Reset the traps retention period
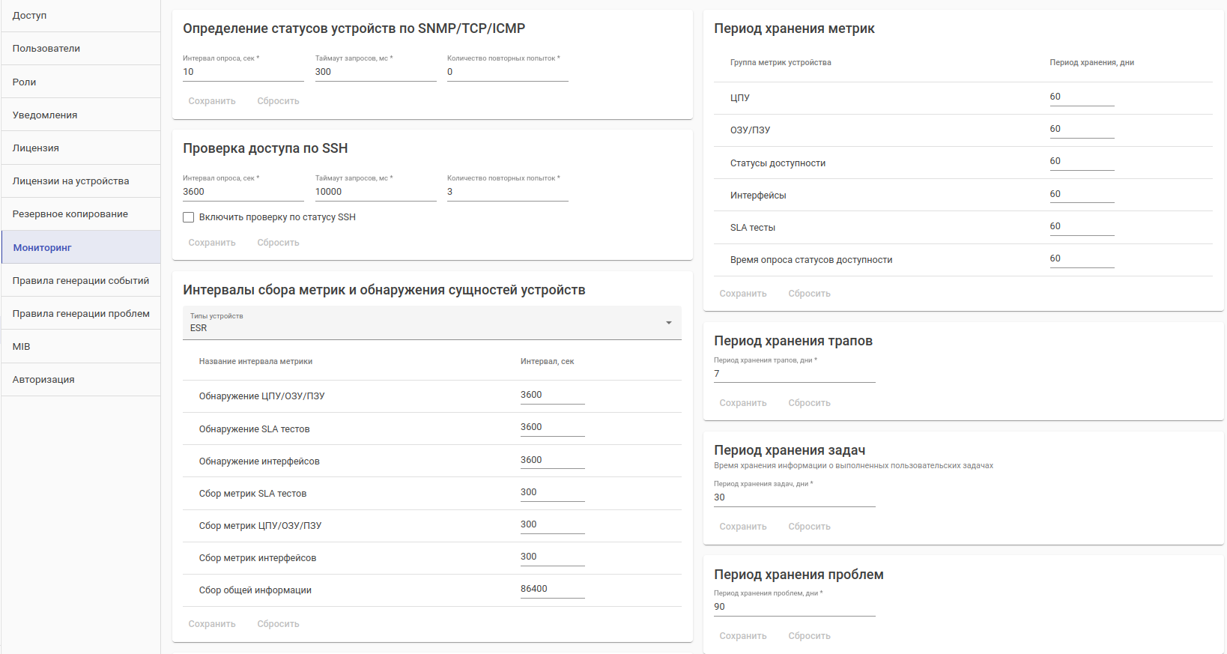Image resolution: width=1227 pixels, height=654 pixels. pos(809,403)
